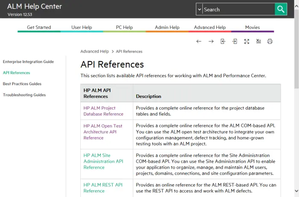This screenshot has height=197, width=299.
Task: Click the previous topic page icon
Action: tap(223, 41)
